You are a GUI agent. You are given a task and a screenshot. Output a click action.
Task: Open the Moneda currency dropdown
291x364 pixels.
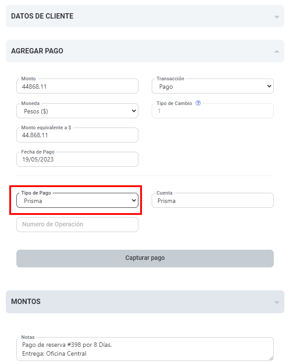pyautogui.click(x=77, y=112)
